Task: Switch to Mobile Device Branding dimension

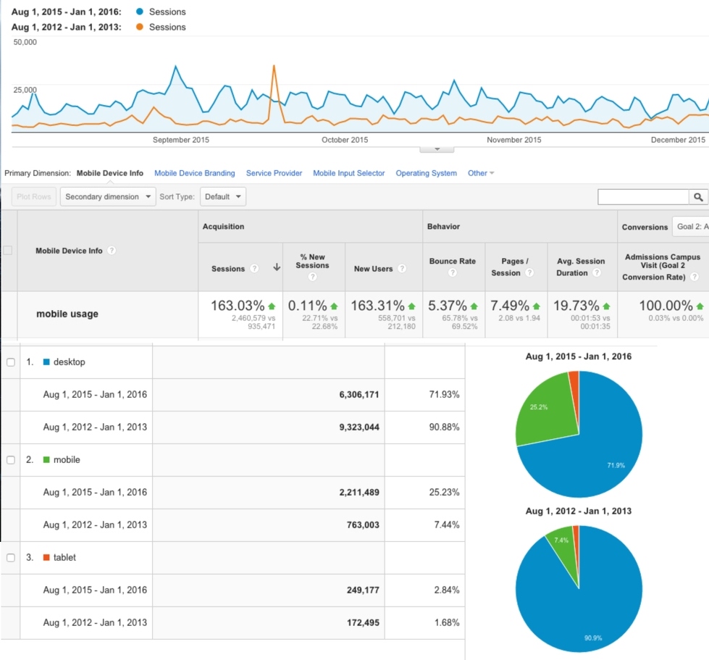Action: [195, 173]
